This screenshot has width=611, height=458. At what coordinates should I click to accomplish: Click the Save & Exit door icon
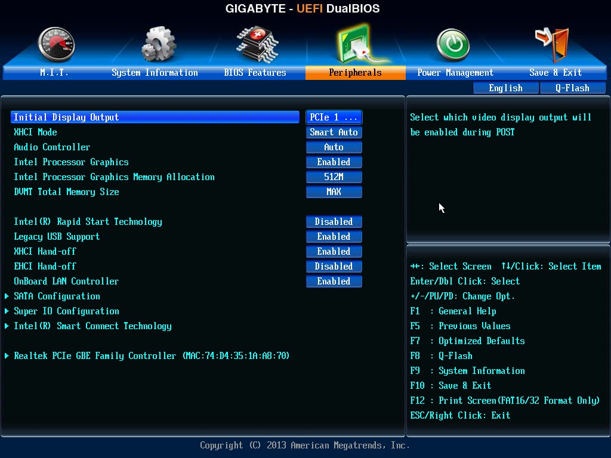552,43
